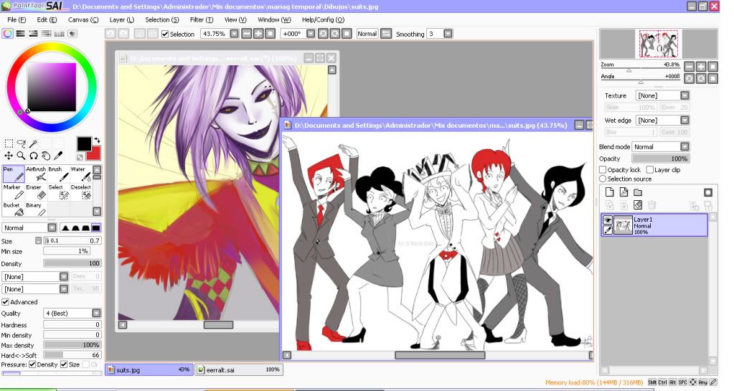
Task: Activate the magnifier zoom tool
Action: point(21,156)
